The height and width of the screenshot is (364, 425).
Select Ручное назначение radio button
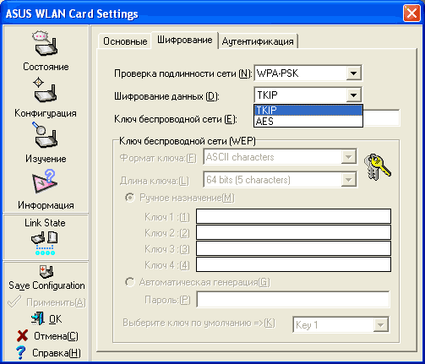tap(129, 198)
